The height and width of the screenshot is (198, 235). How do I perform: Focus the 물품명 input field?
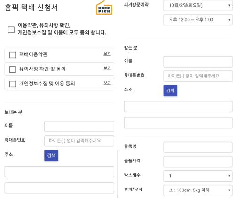pos(198,147)
